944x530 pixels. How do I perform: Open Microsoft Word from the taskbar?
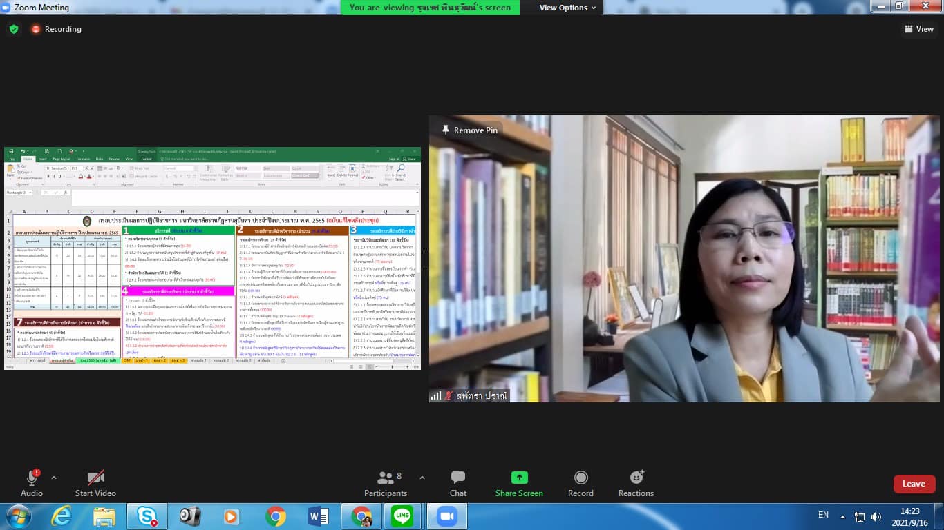(319, 516)
